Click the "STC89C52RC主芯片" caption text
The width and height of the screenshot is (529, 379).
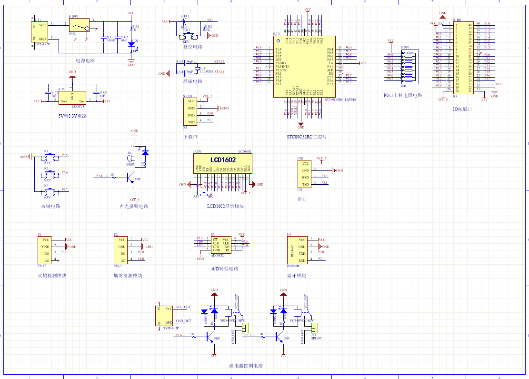click(x=307, y=137)
